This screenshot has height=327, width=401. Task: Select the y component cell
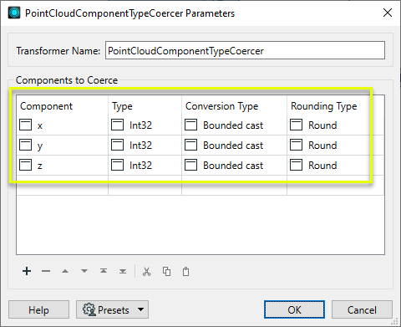pyautogui.click(x=62, y=146)
